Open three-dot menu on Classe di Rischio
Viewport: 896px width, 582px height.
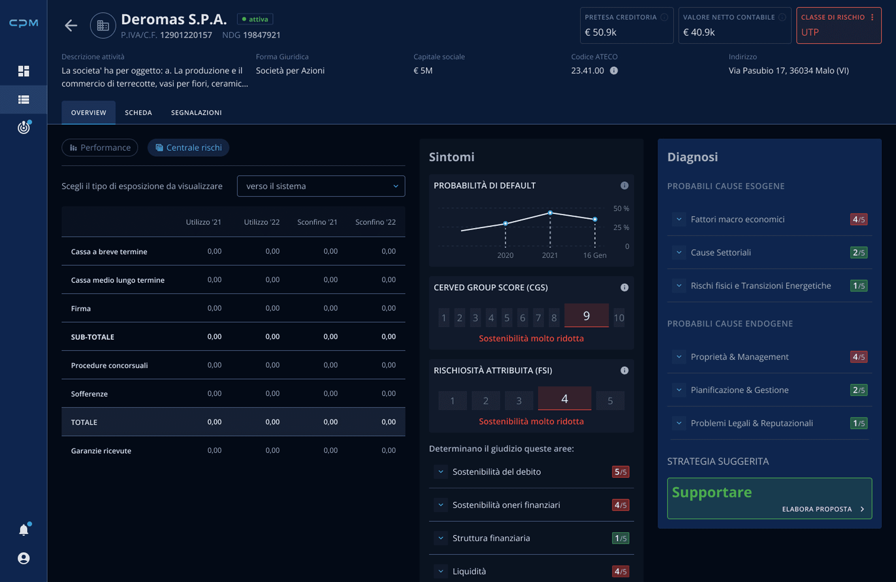pyautogui.click(x=872, y=17)
